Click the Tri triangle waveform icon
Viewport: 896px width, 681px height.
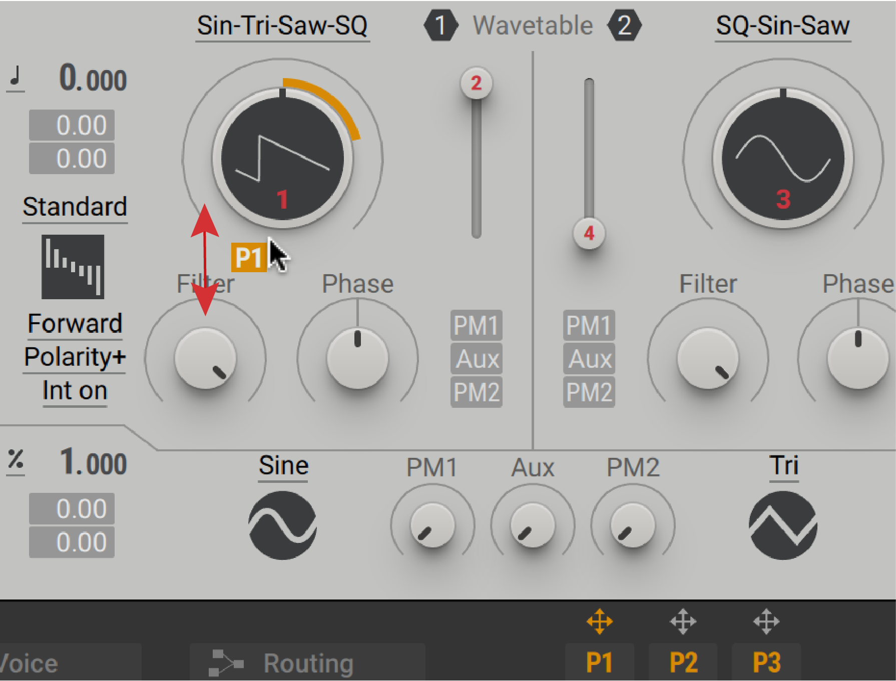783,525
